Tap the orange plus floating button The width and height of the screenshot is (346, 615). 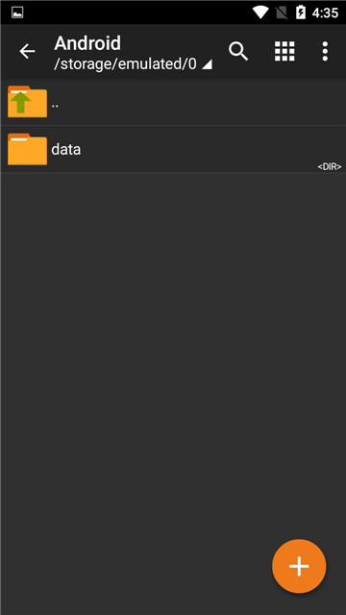coord(299,566)
